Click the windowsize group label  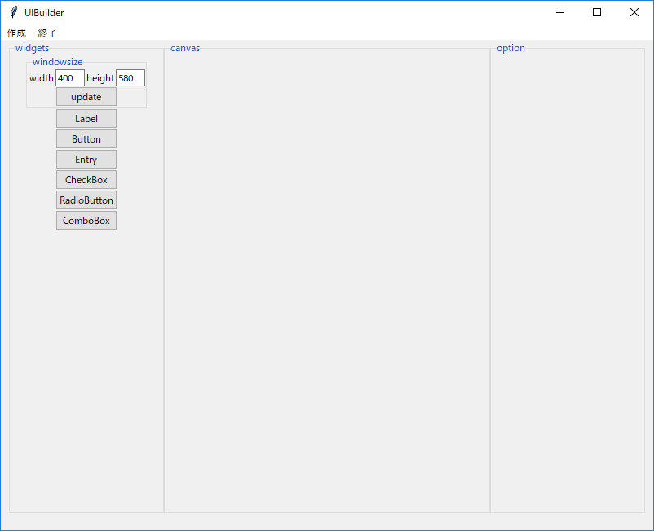tap(57, 62)
